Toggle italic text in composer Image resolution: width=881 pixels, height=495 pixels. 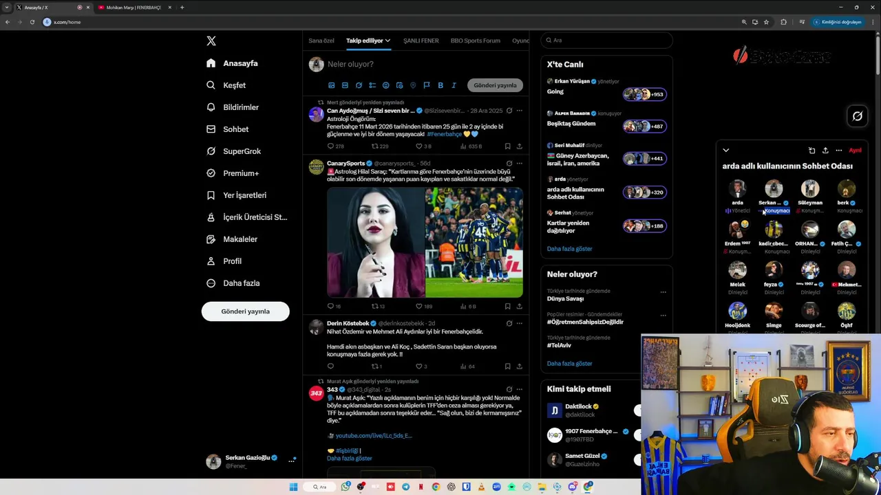[x=454, y=85]
